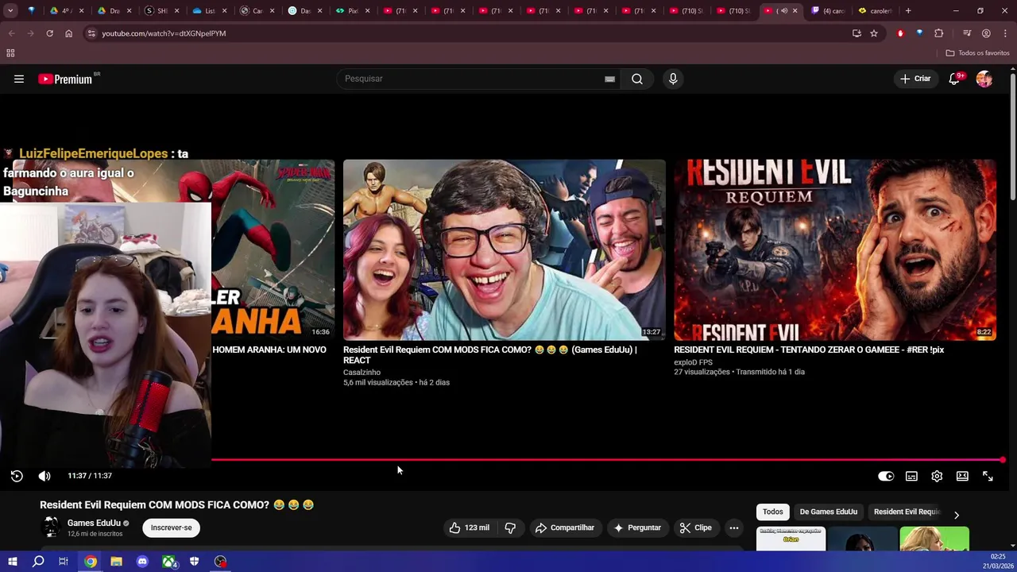
Task: Open the on-screen keyboard in search box
Action: tap(609, 79)
